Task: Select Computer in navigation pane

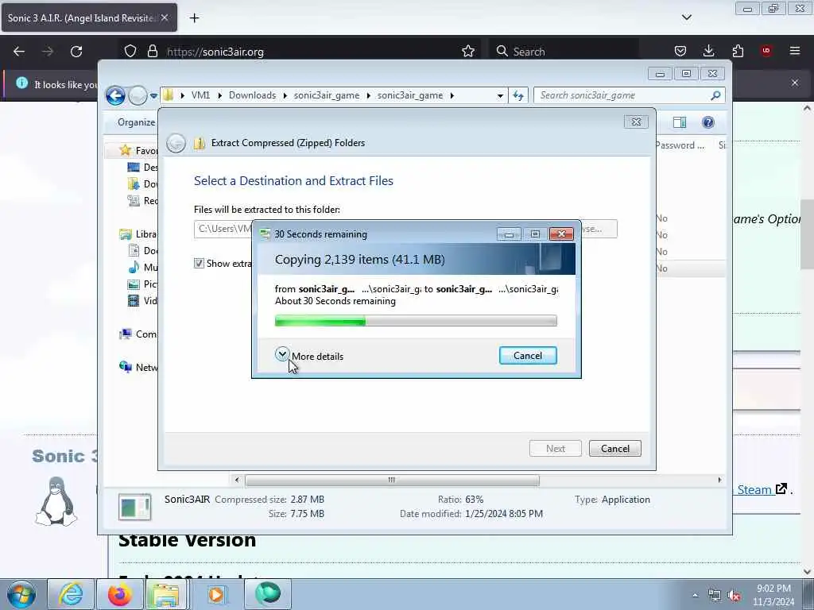Action: [138, 334]
